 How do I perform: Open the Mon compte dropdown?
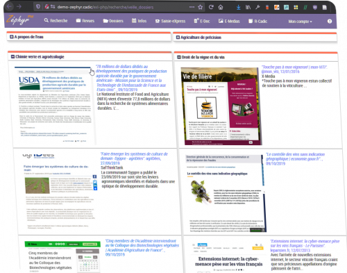pos(300,22)
